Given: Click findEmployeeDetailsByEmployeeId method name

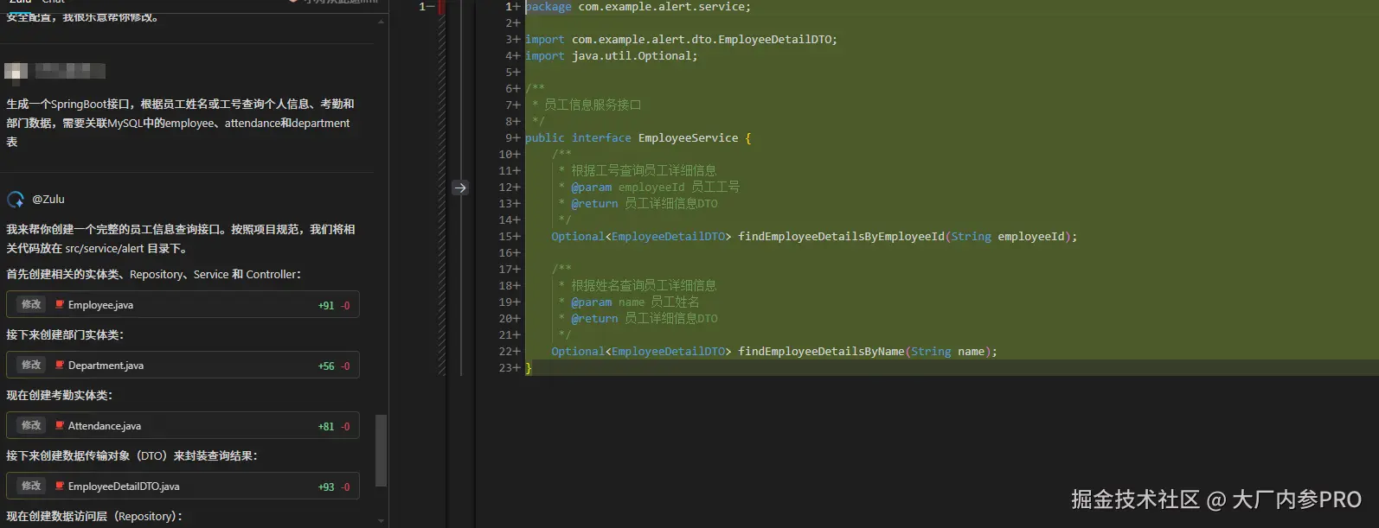Looking at the screenshot, I should pyautogui.click(x=841, y=236).
